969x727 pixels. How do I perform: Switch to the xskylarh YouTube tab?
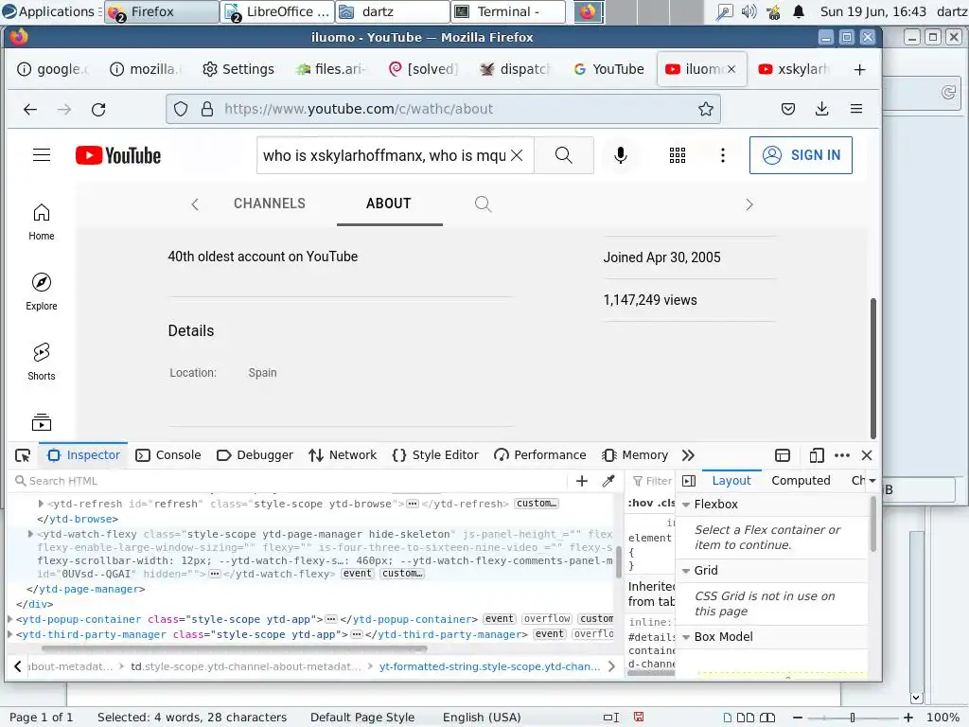coord(794,69)
